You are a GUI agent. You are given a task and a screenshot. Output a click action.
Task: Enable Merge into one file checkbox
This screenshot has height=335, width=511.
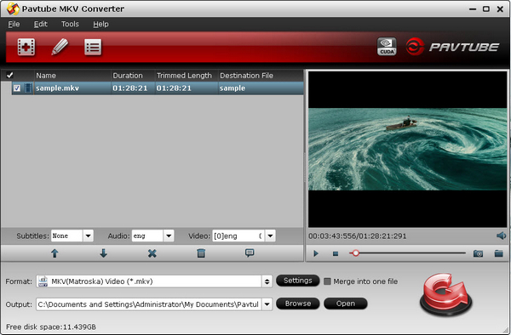327,281
